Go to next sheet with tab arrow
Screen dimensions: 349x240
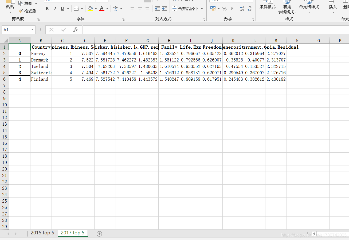(16, 234)
